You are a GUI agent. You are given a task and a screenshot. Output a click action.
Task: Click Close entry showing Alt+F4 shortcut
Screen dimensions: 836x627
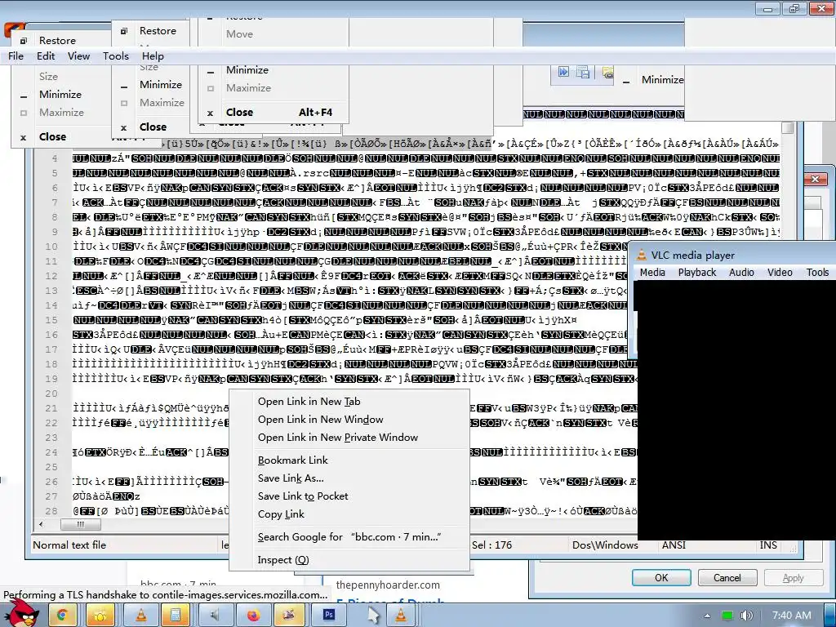(273, 113)
